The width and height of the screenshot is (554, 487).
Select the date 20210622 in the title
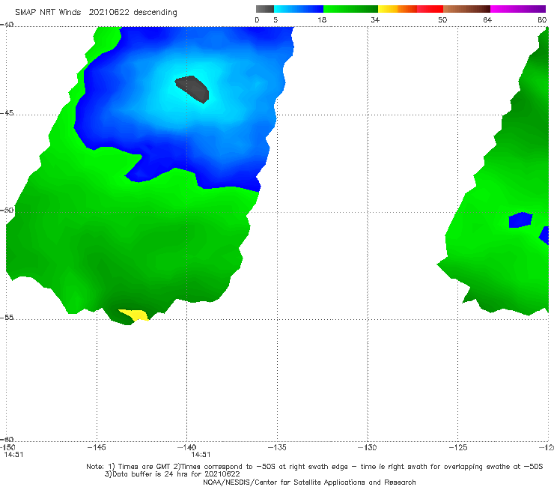pyautogui.click(x=109, y=13)
